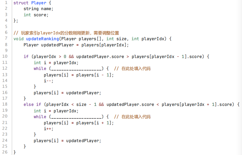Click the struct keyword on line 1
The height and width of the screenshot is (155, 242).
click(x=21, y=3)
